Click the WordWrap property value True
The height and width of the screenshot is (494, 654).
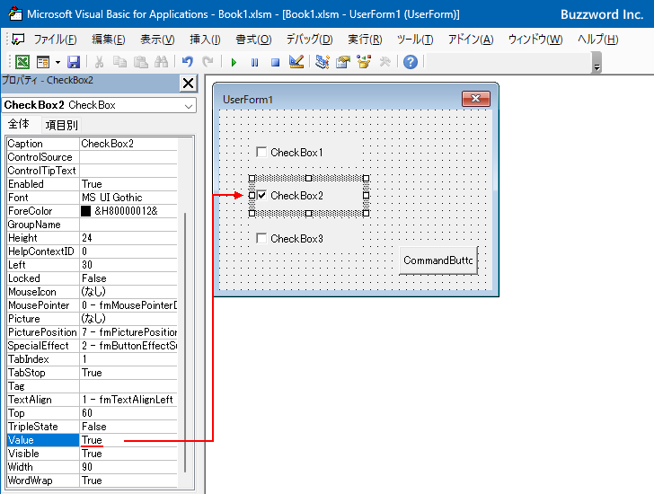128,481
